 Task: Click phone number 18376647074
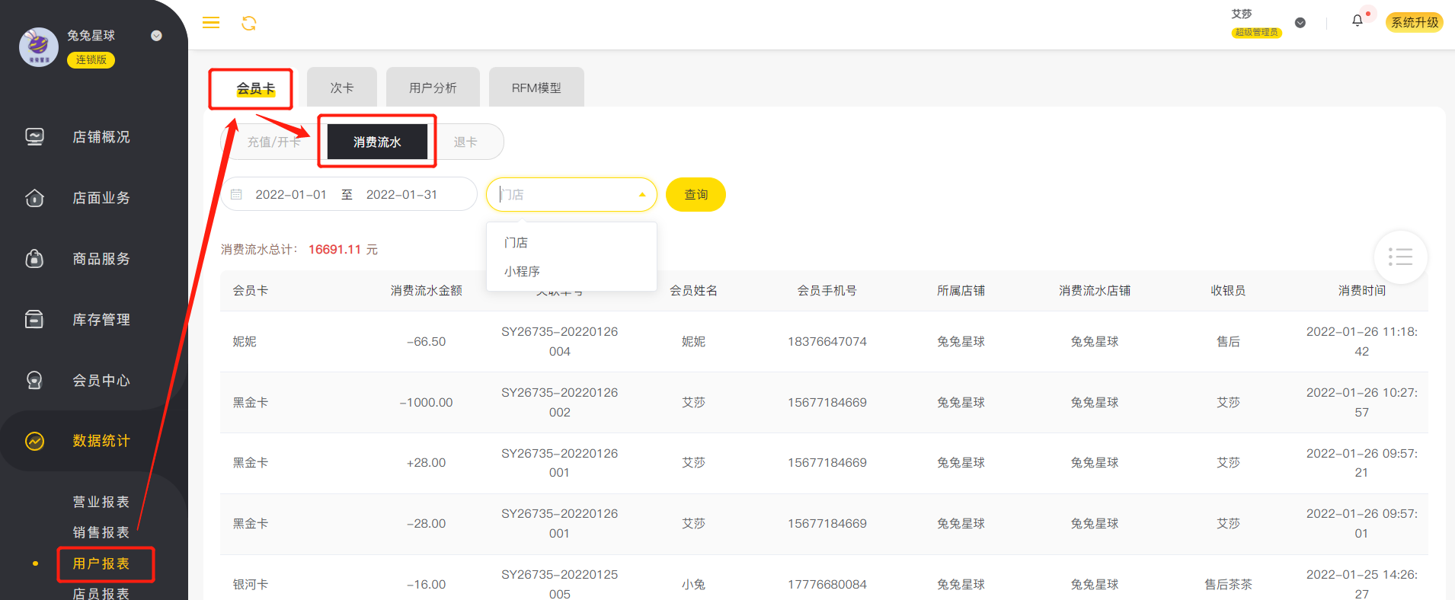click(827, 341)
